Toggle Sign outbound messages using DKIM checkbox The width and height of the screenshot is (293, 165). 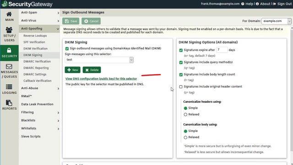67,49
